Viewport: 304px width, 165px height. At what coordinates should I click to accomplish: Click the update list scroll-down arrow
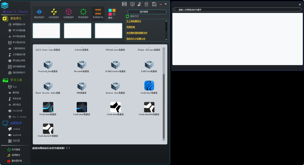(166, 40)
